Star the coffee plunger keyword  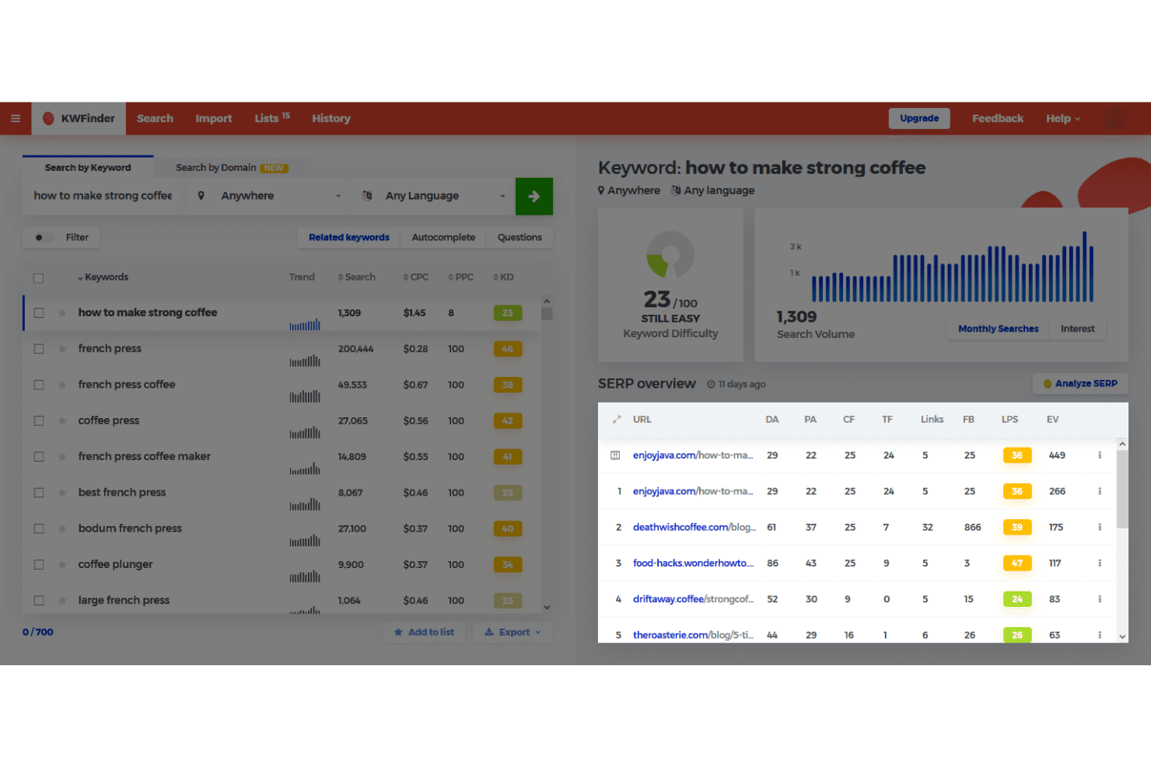pos(61,564)
